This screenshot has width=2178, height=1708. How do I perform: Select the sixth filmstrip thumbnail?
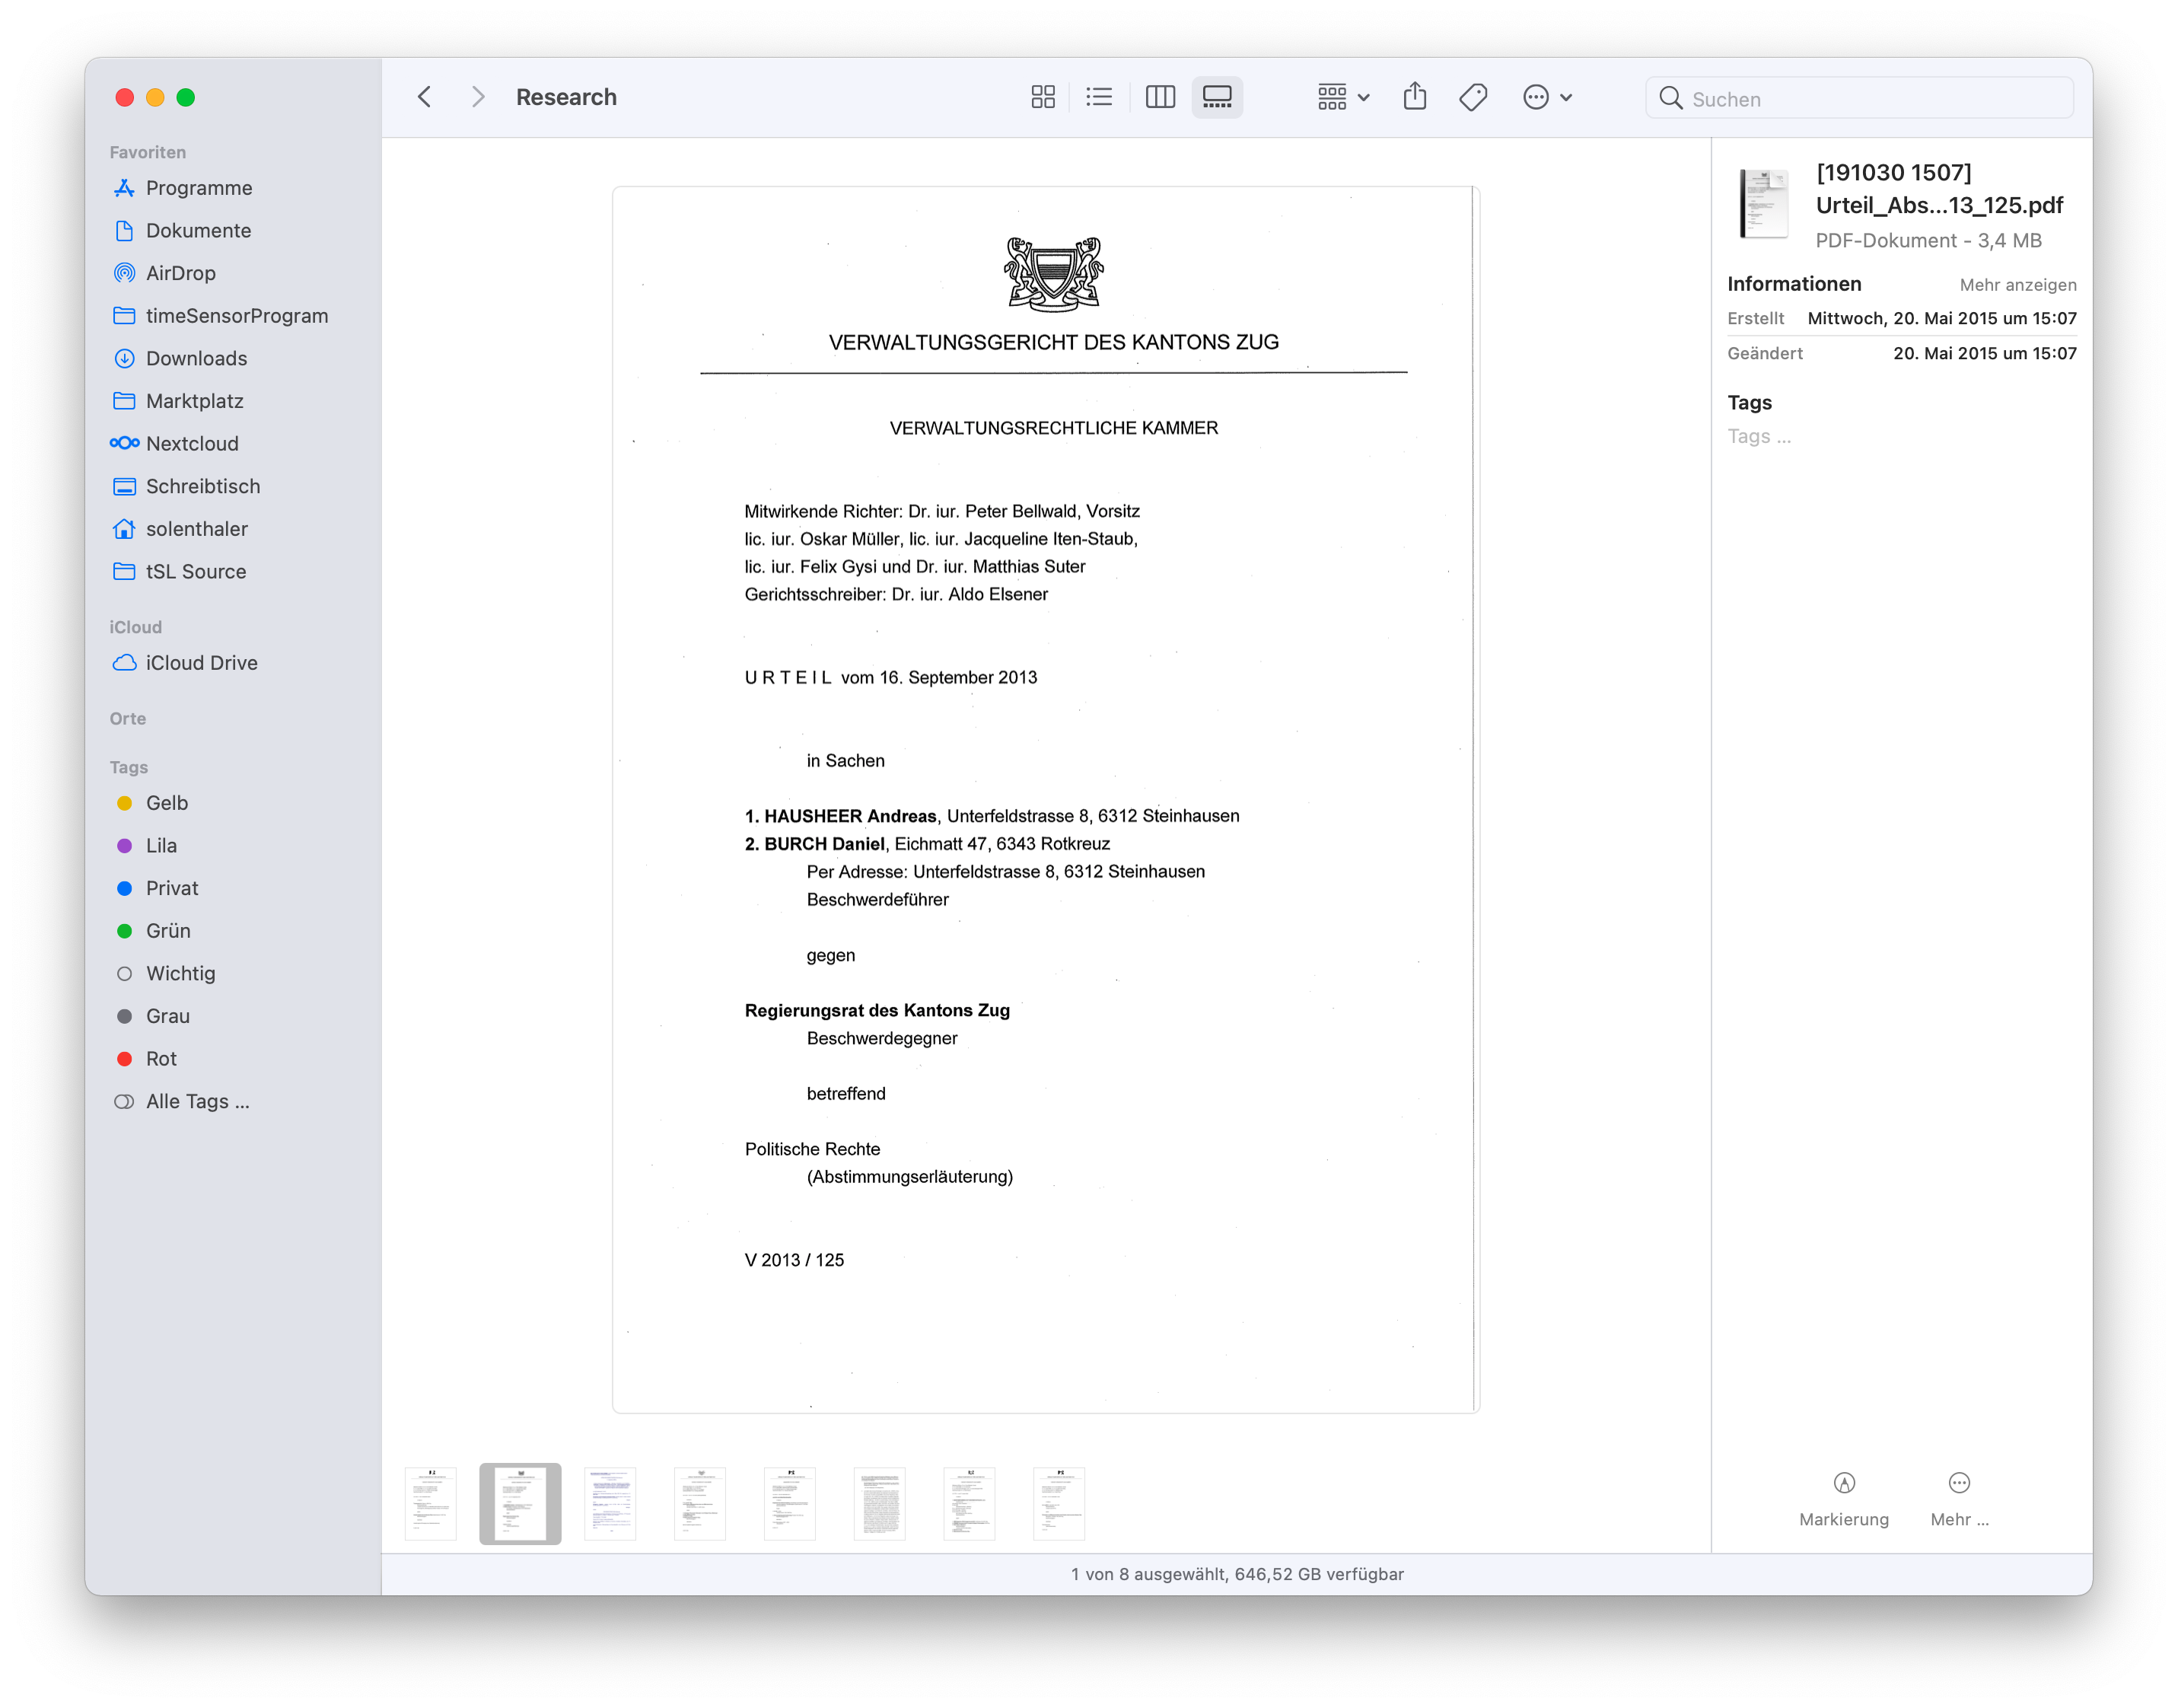point(879,1503)
